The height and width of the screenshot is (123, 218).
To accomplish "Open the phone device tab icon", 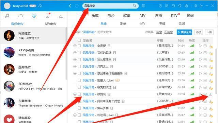I will coord(48,16).
